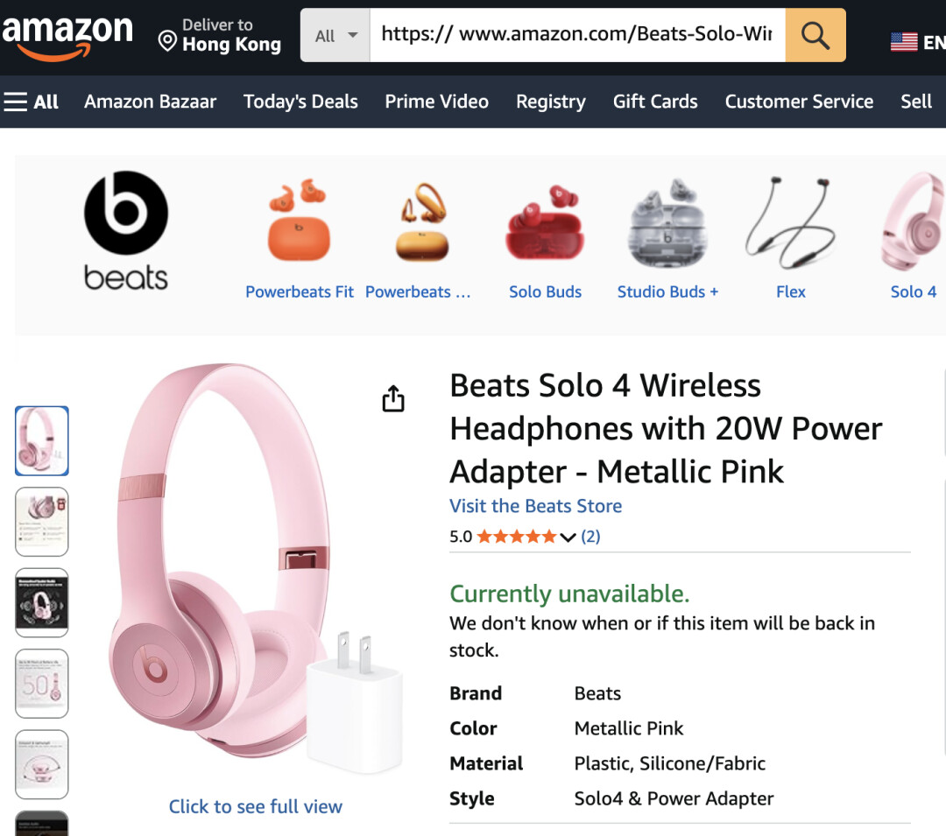This screenshot has height=836, width=946.
Task: Click in the search URL input field
Action: 576,35
